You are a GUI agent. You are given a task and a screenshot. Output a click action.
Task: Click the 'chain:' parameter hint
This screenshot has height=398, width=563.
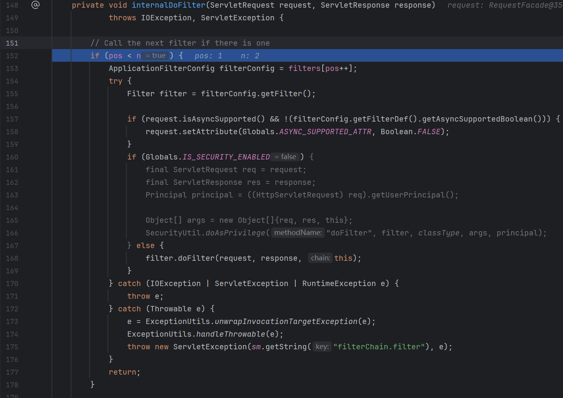click(x=320, y=258)
